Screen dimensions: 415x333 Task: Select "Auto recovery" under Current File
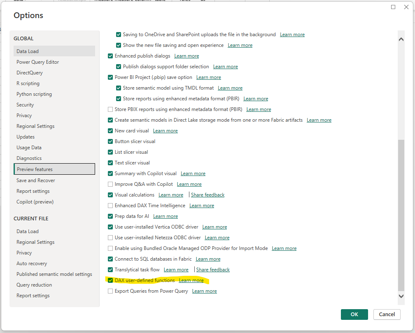click(x=32, y=263)
